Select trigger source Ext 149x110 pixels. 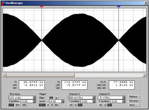[56, 105]
